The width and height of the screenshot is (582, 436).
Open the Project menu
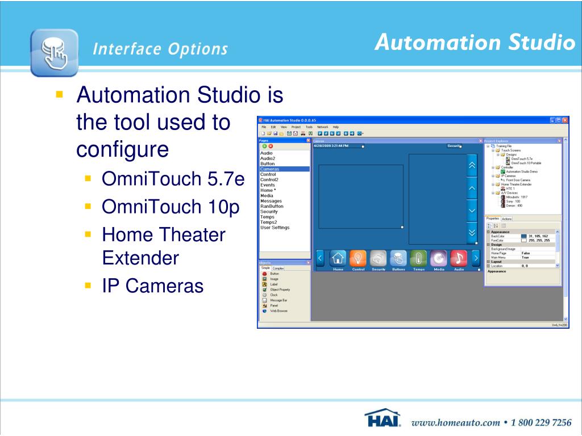[296, 127]
